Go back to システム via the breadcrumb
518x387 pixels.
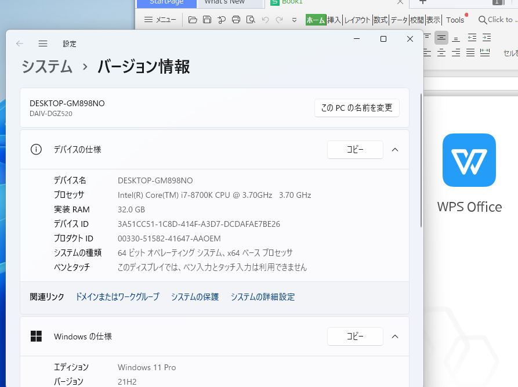(x=47, y=66)
